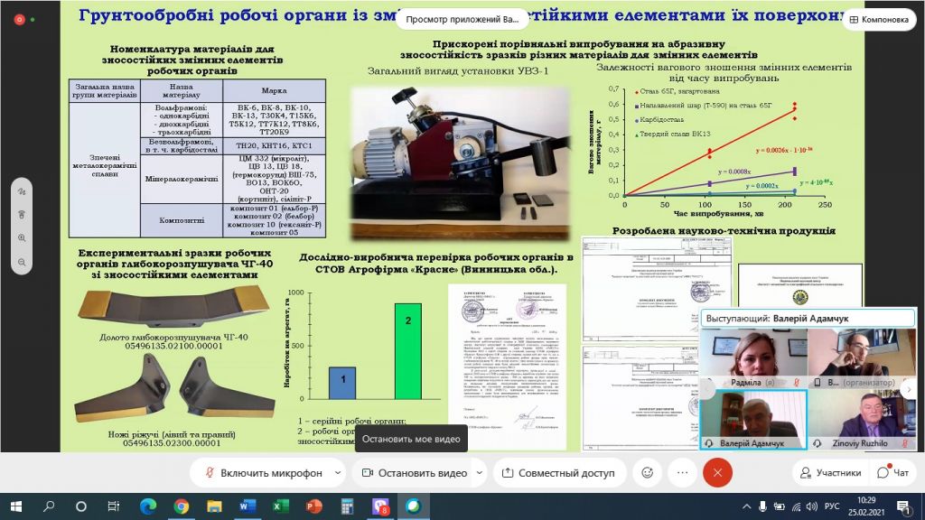
Task: Click muted mic icon on Радміла tile
Action: click(x=797, y=383)
